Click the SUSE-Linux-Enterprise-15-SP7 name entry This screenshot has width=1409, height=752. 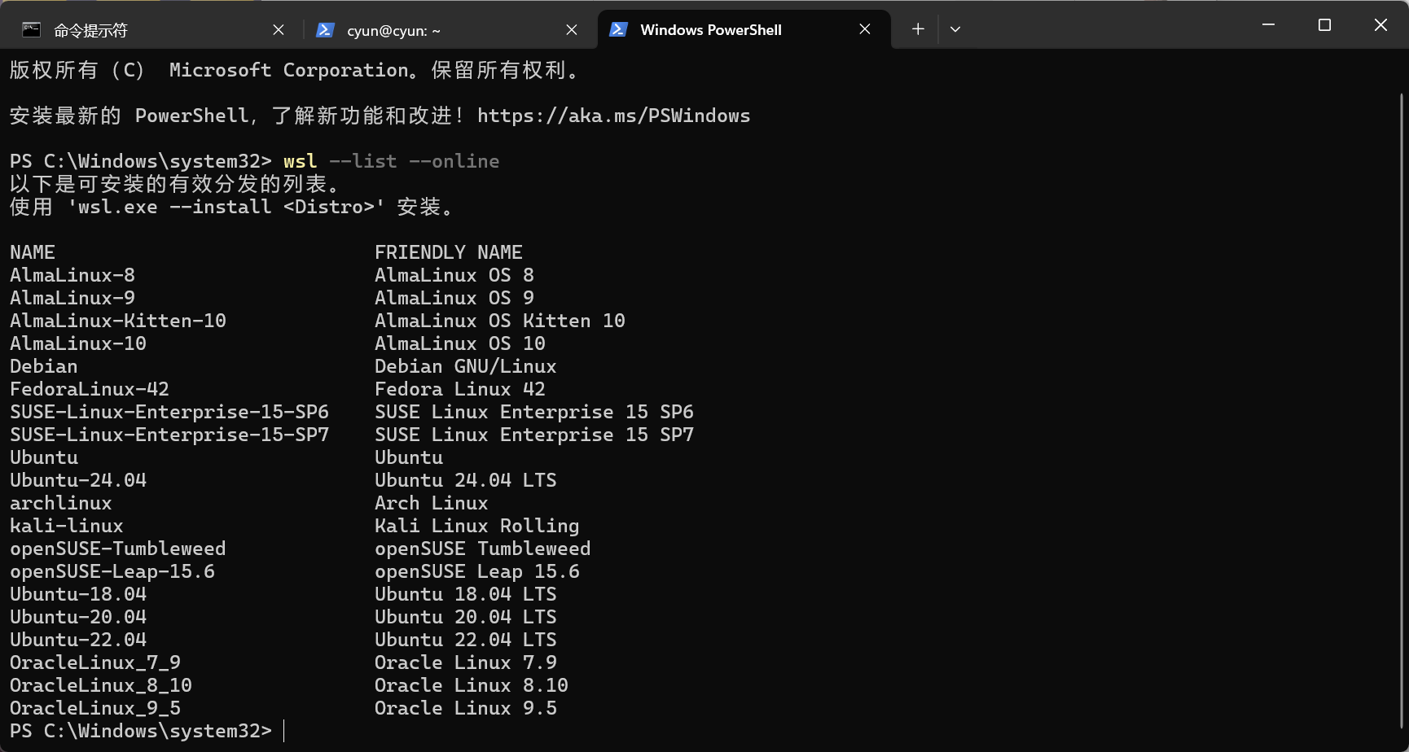(169, 435)
